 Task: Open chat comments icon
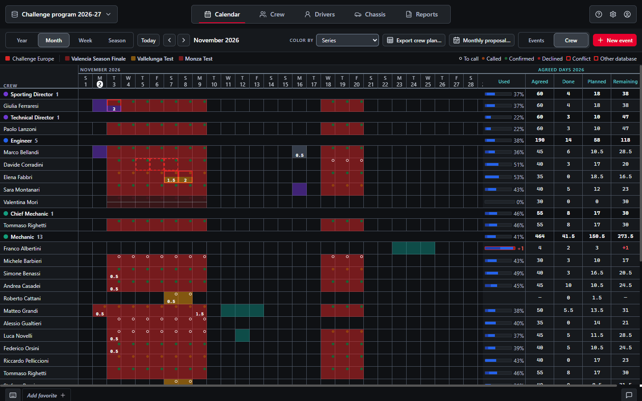[x=629, y=395]
